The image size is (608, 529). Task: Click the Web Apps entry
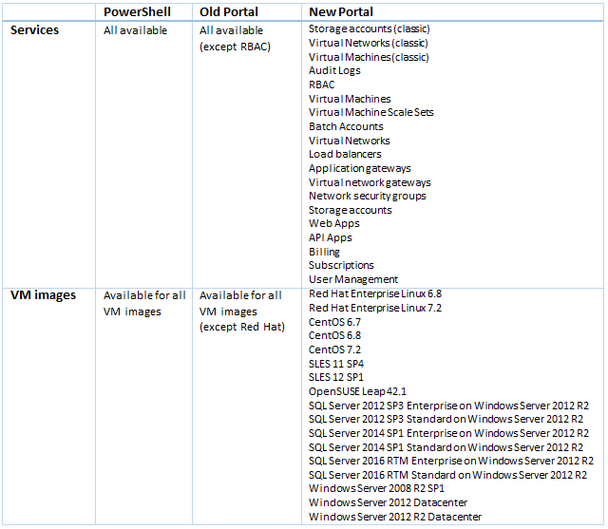pyautogui.click(x=333, y=223)
